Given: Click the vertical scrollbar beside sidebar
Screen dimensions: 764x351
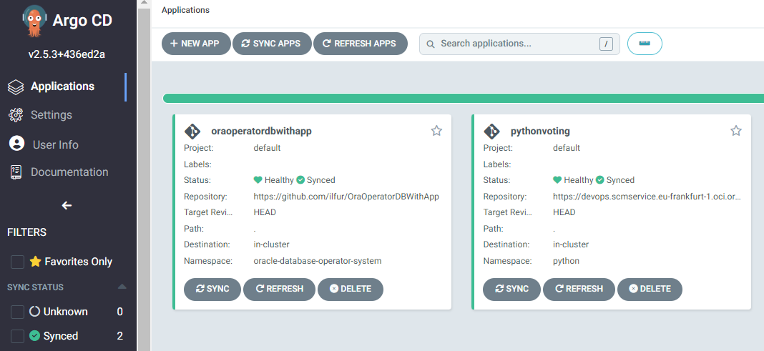Looking at the screenshot, I should click(x=145, y=180).
